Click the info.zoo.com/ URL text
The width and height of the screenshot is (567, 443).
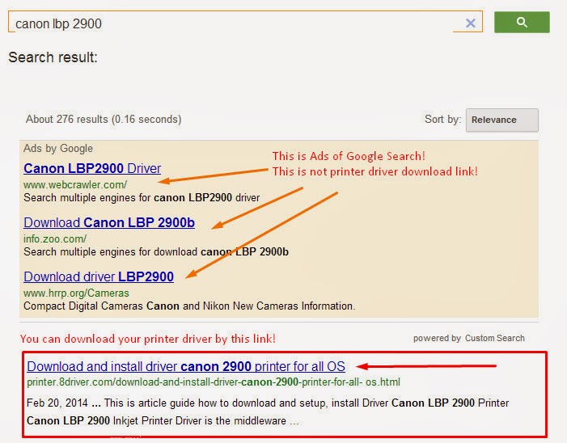[55, 238]
